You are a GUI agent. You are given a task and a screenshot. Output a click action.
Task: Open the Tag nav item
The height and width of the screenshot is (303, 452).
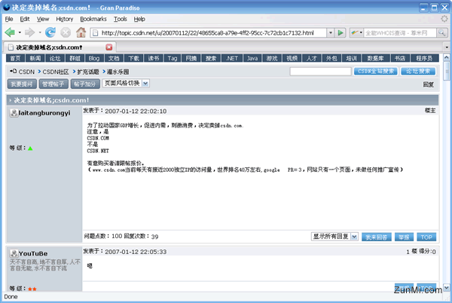(173, 58)
